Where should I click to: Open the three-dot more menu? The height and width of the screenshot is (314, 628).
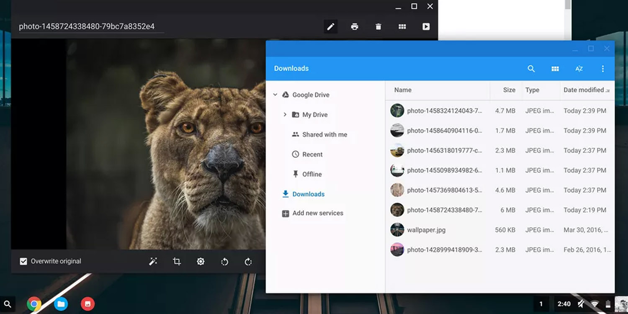coord(603,69)
